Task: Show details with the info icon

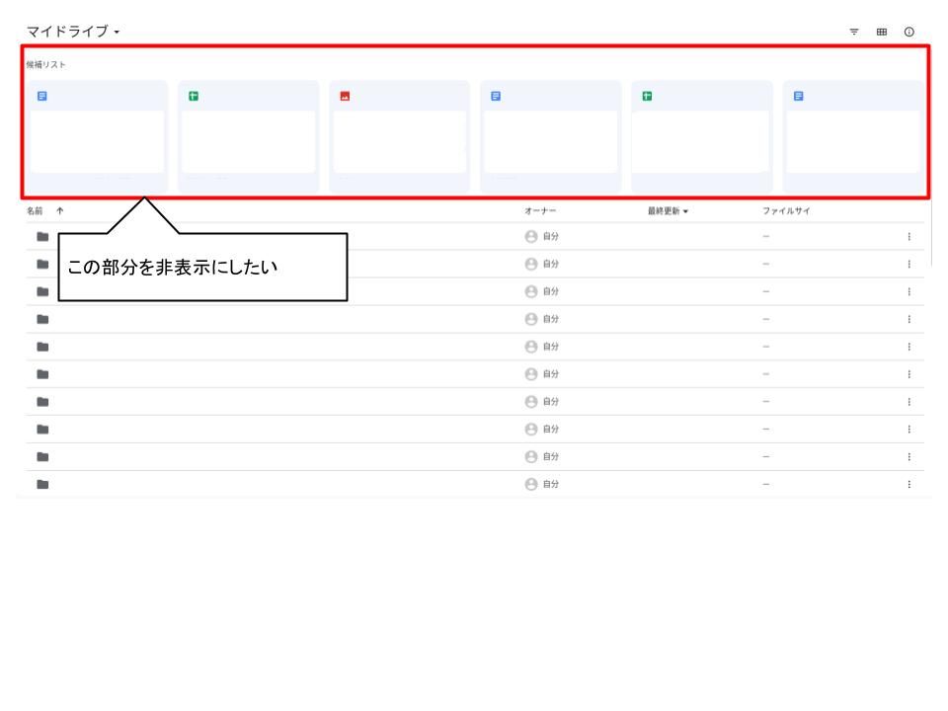Action: click(908, 32)
